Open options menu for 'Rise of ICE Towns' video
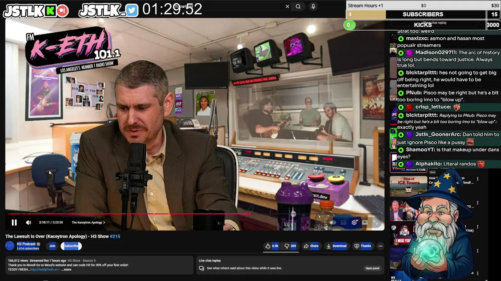 click(x=478, y=179)
